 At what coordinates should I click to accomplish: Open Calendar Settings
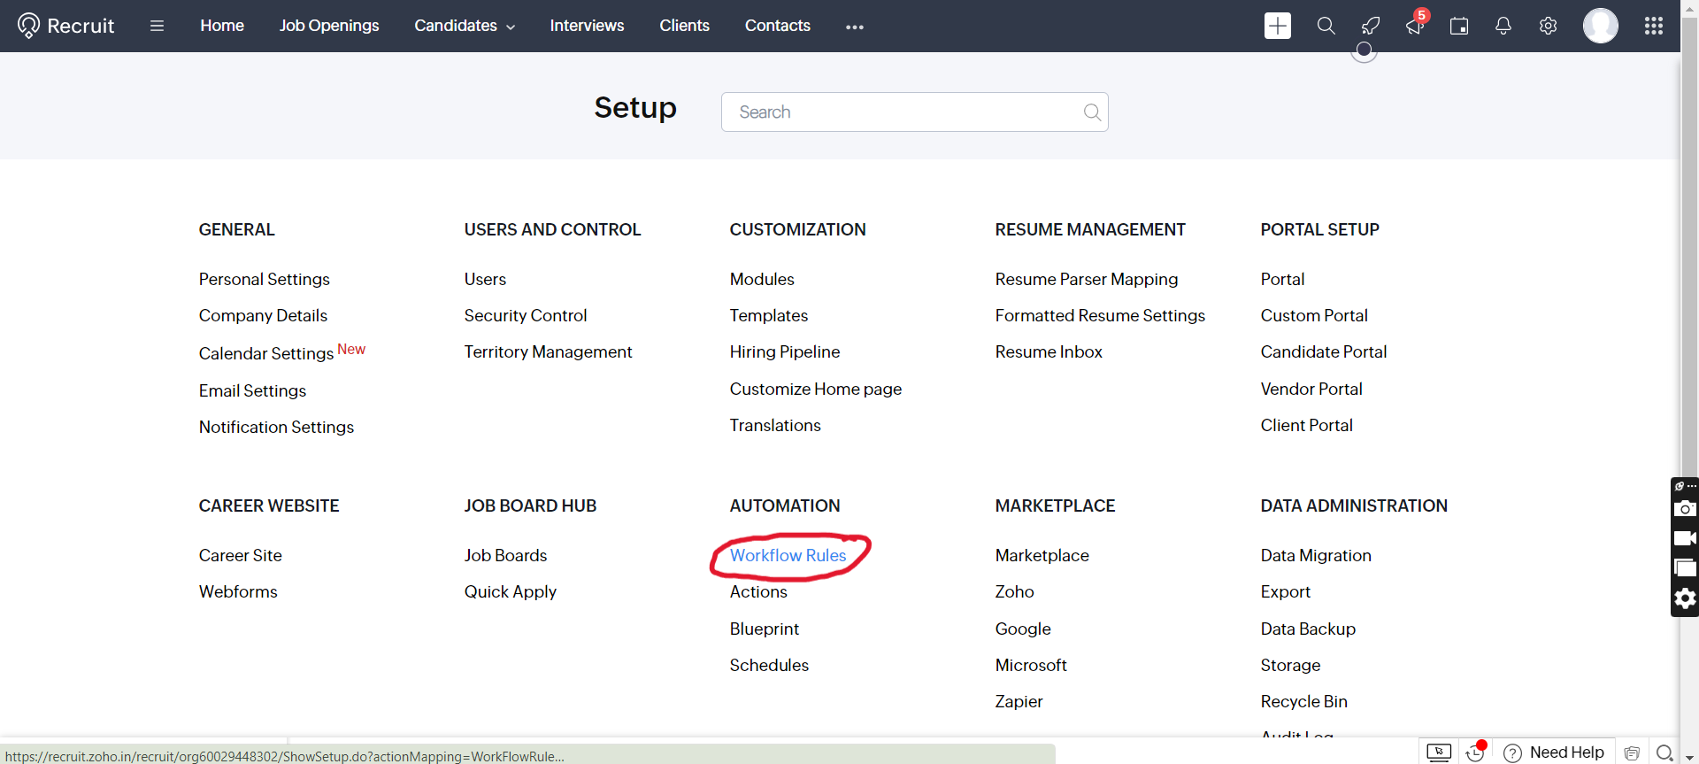tap(266, 353)
